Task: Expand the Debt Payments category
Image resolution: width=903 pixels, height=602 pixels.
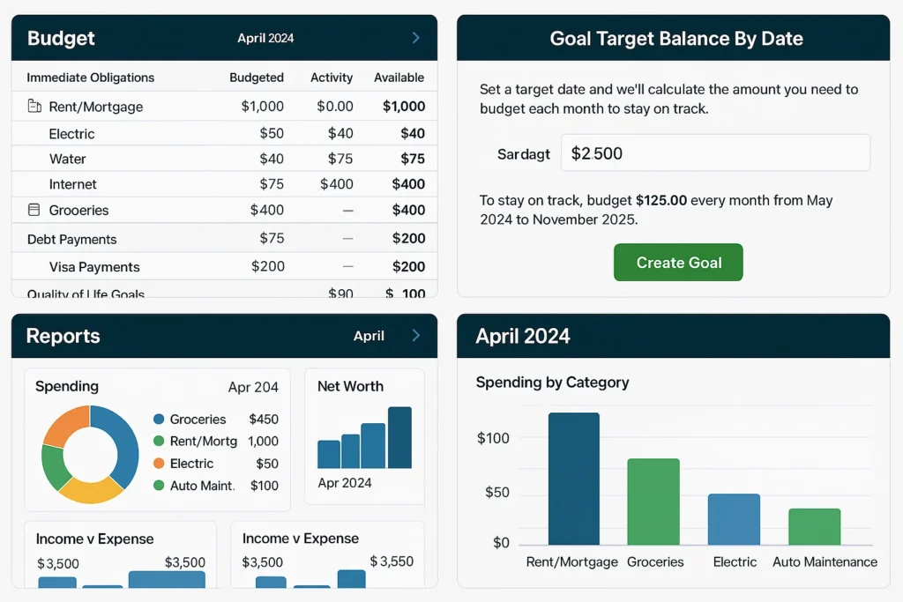Action: 71,238
